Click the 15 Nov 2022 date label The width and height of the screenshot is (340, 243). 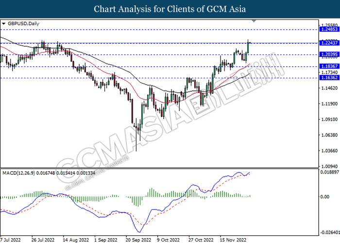tap(233, 240)
